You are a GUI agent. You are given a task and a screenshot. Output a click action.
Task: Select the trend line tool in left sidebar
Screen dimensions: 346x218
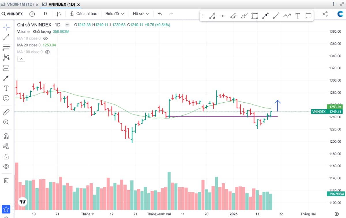(x=6, y=37)
